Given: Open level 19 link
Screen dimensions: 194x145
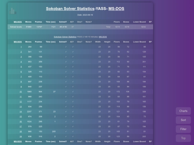Looking at the screenshot, I should point(20,136).
